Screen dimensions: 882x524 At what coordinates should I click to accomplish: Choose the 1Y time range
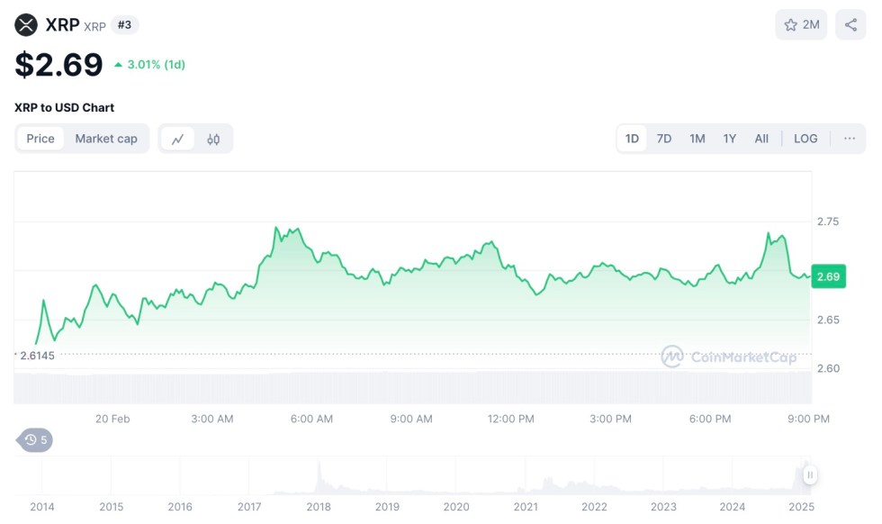(730, 139)
